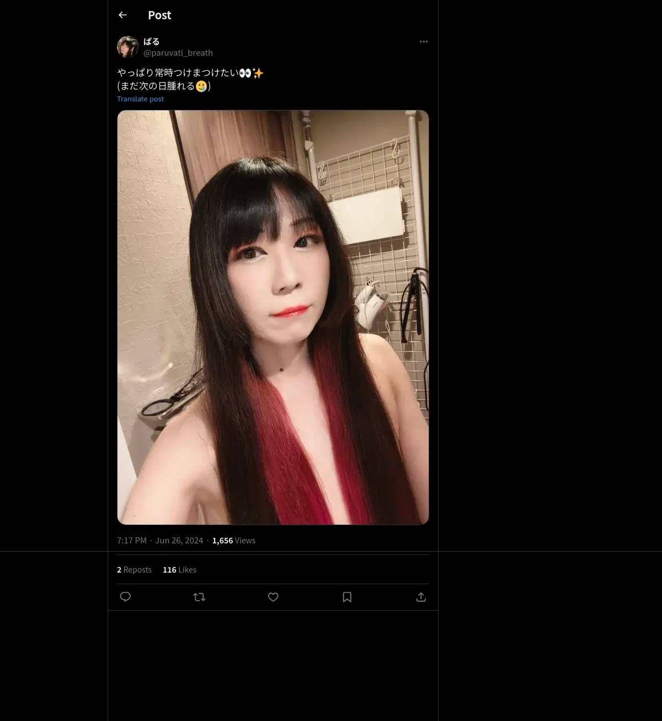Click the eyes emoji in post text

[x=245, y=73]
